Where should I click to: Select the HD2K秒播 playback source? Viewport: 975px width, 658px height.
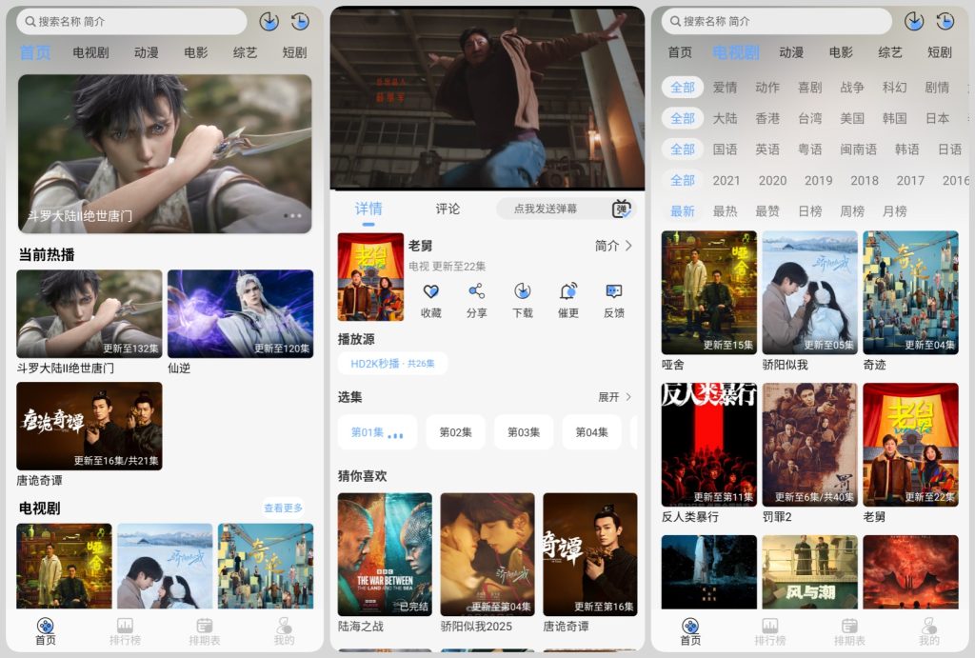coord(392,364)
